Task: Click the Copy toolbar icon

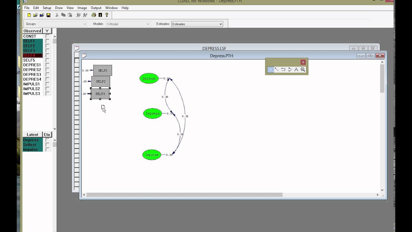Action: point(63,15)
